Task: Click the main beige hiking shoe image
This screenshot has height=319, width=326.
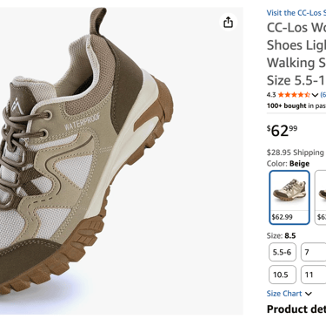Action: (87, 157)
